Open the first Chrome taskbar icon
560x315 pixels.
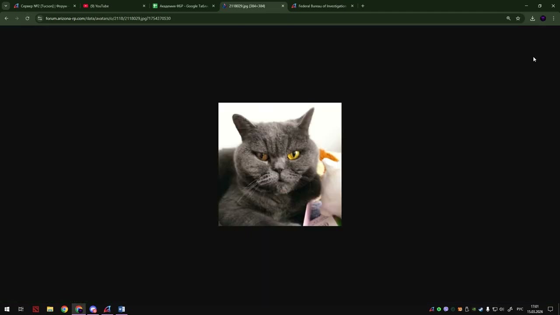pyautogui.click(x=64, y=309)
